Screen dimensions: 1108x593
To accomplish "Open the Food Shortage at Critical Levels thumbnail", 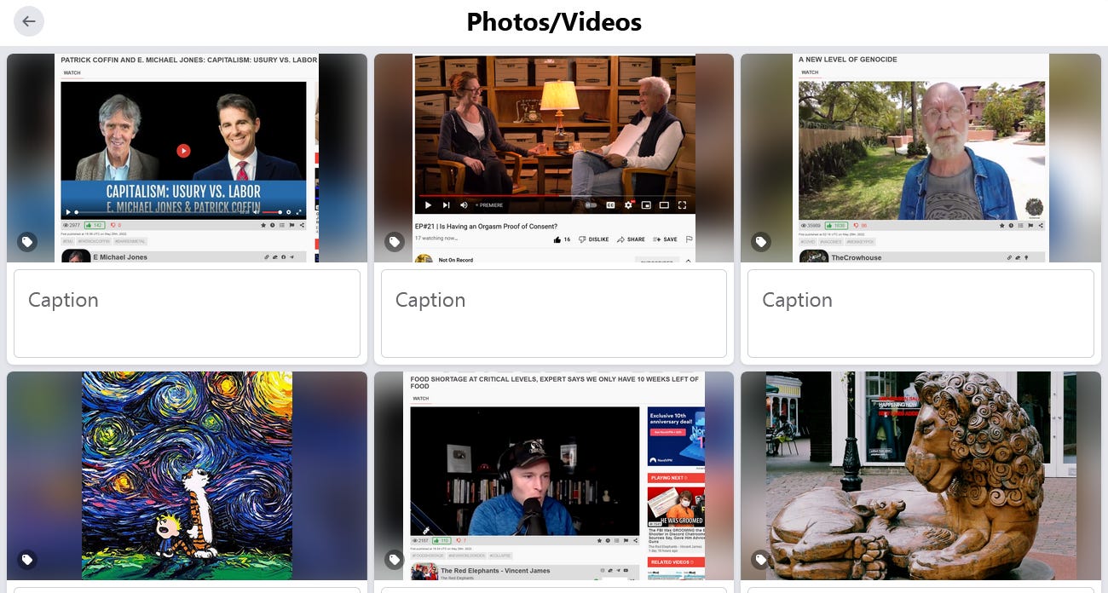I will point(554,475).
